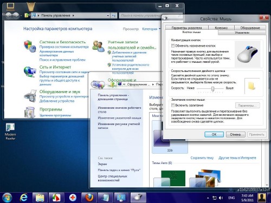Image resolution: width=271 pixels, height=203 pixels.
Task: Open the View by Category dropdown
Action: click(151, 29)
